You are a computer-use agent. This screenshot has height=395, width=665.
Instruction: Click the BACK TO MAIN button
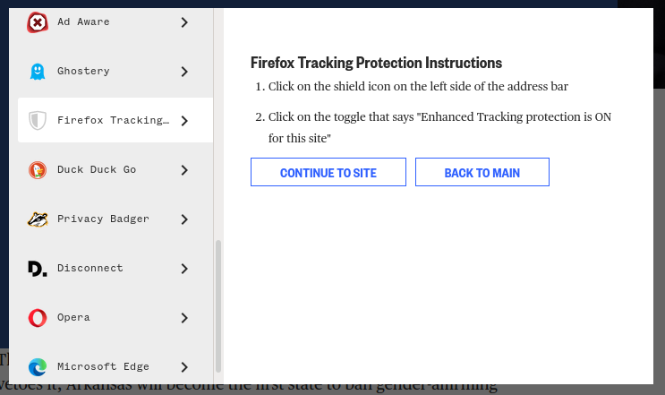pos(482,172)
